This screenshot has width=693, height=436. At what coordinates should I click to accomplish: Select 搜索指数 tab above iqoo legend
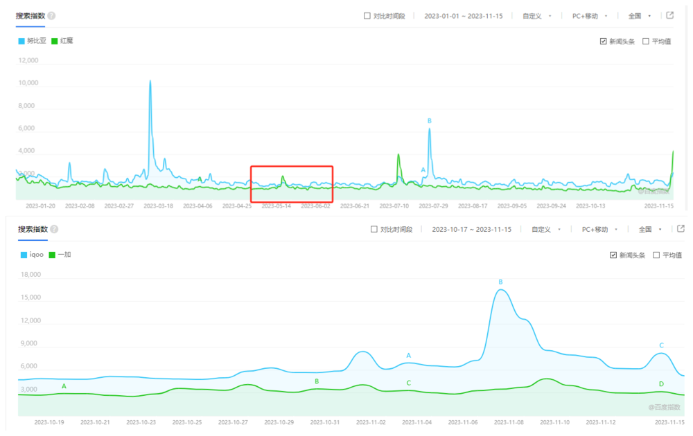tap(33, 229)
